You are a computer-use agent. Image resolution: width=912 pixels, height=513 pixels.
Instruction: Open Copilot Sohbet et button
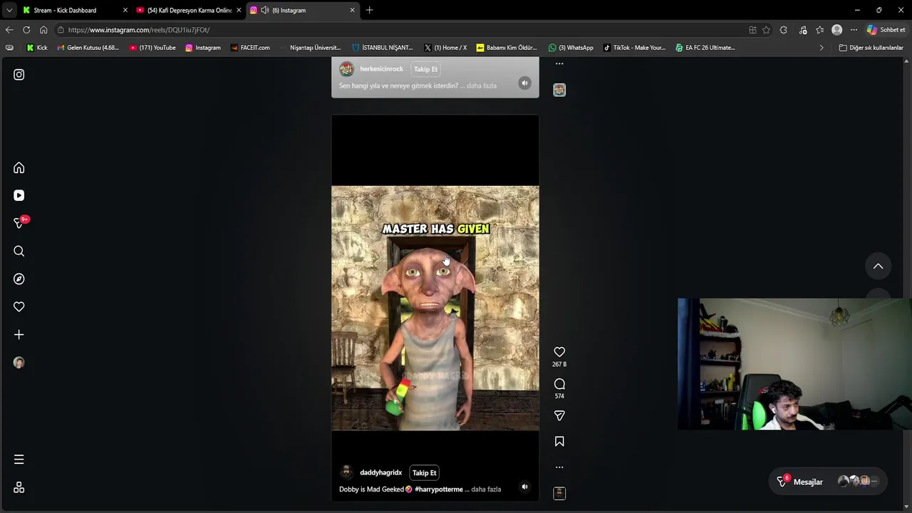(x=886, y=30)
